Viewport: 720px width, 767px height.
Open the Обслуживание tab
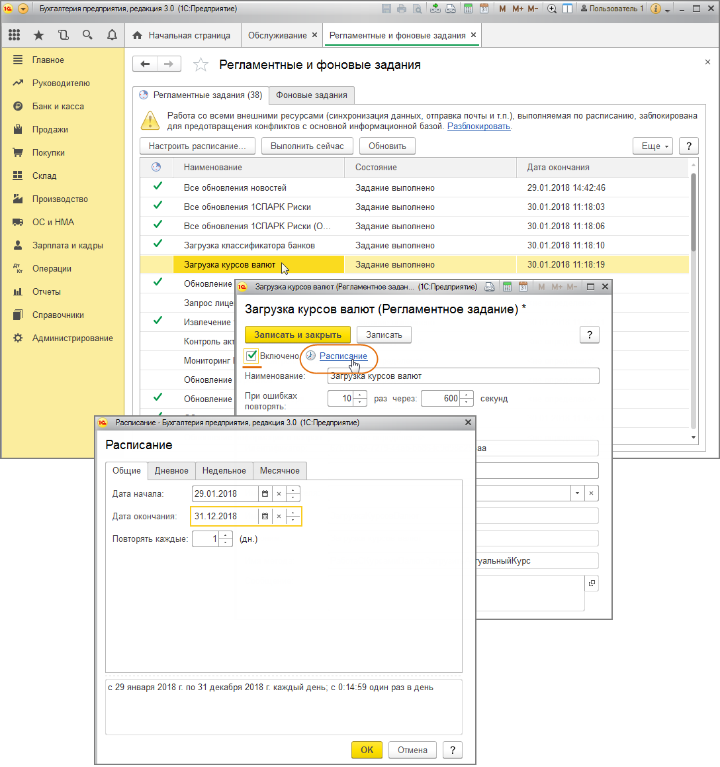278,35
